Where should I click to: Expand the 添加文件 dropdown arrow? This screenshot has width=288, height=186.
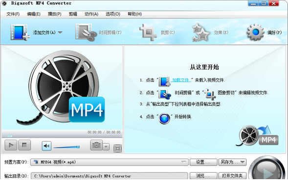click(60, 33)
